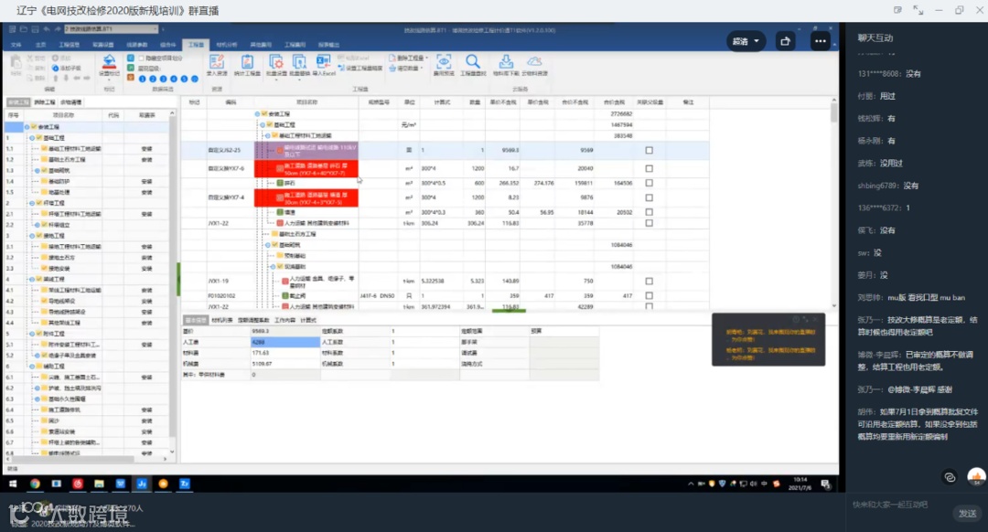The image size is (988, 532).
Task: Switch to 材机分析 ribbon tab
Action: coord(227,45)
